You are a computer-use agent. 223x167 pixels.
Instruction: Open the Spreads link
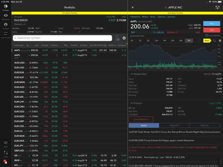click(x=171, y=17)
